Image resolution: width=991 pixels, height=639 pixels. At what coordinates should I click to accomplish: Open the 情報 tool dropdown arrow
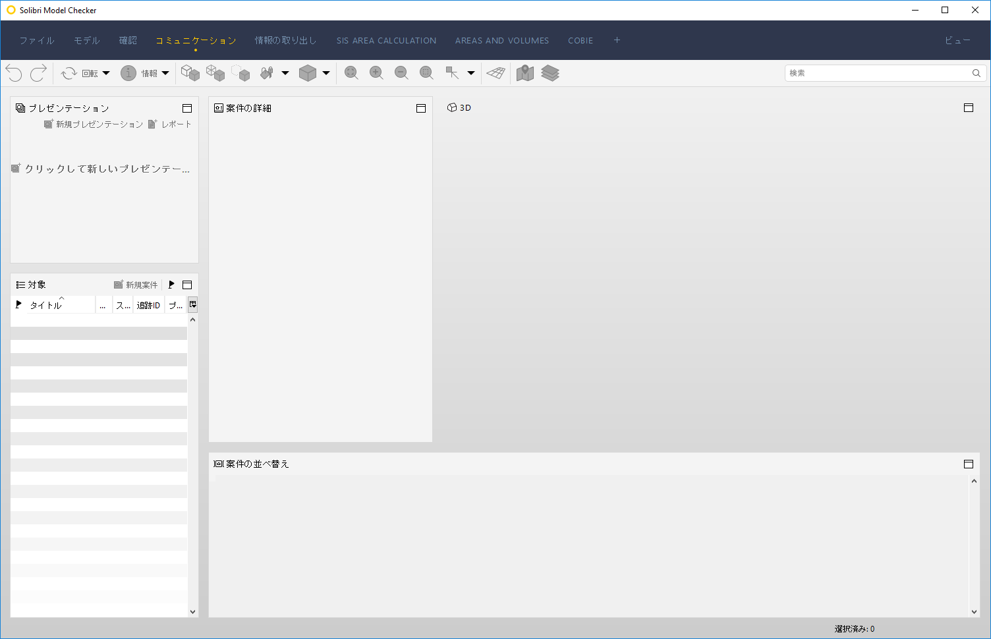[165, 73]
